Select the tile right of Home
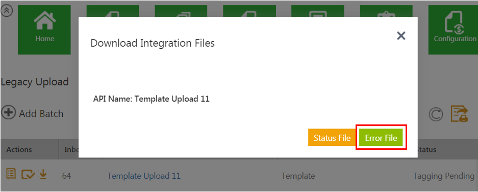 [x=113, y=11]
